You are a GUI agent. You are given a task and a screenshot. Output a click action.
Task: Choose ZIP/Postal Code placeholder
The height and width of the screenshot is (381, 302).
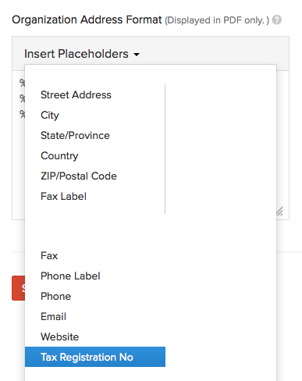click(x=95, y=176)
